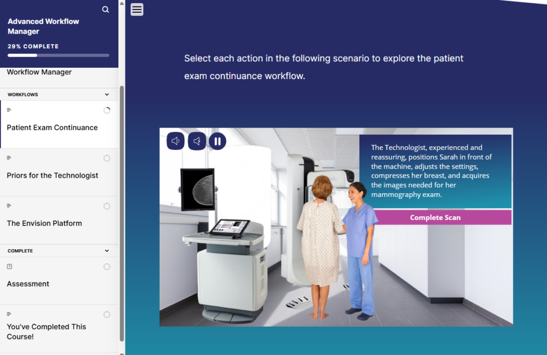Click the status circle for You've Completed This Course
This screenshot has width=547, height=355.
(x=107, y=314)
